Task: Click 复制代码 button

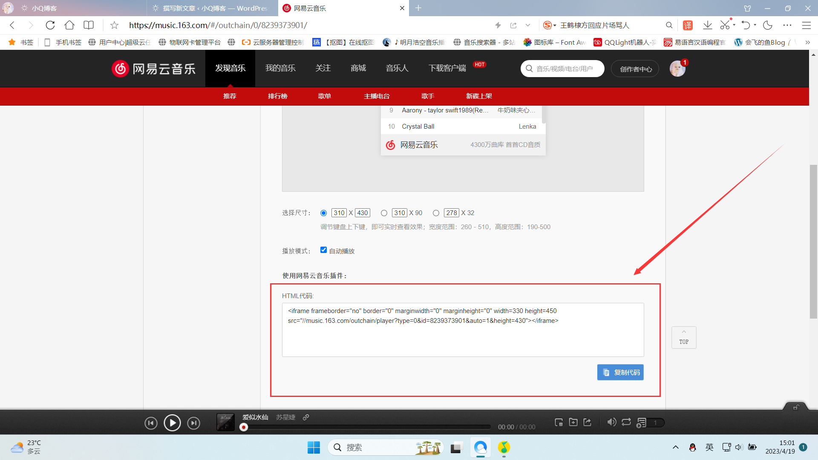Action: [x=620, y=372]
